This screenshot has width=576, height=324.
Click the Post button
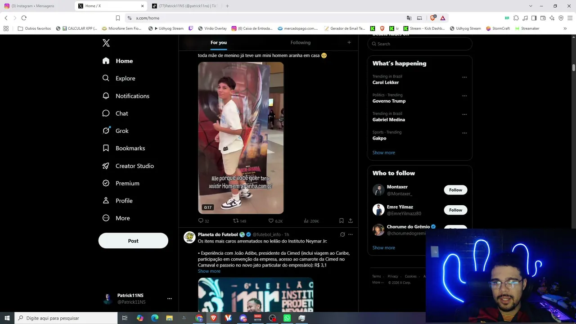point(133,241)
